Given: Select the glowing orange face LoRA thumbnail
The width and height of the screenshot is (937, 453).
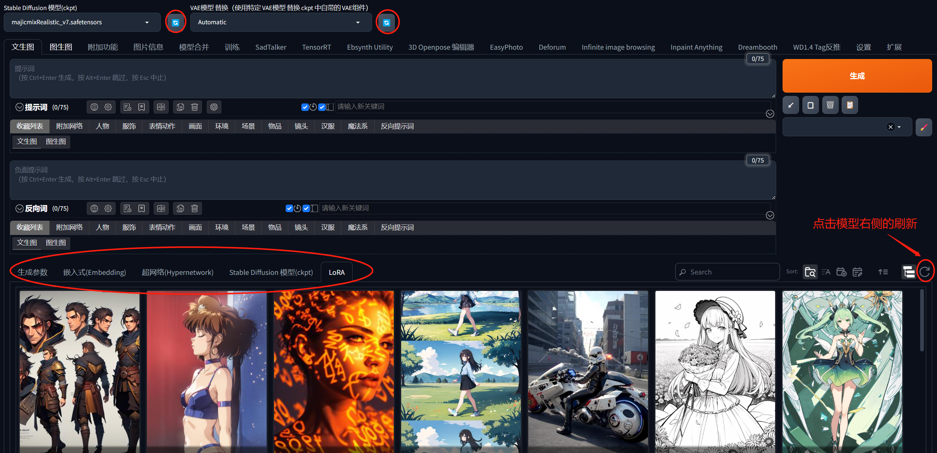Looking at the screenshot, I should pos(334,372).
